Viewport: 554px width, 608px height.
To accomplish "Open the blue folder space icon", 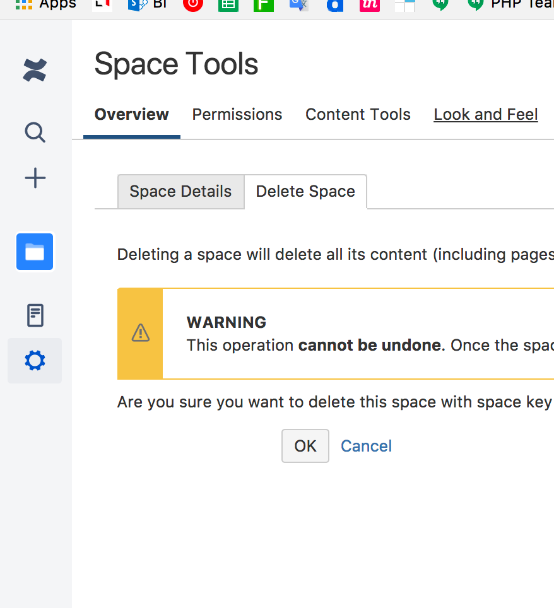I will (x=35, y=252).
